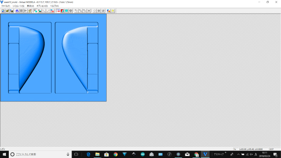Click the muted volume speaker tray icon
This screenshot has height=158, width=281.
click(x=252, y=154)
